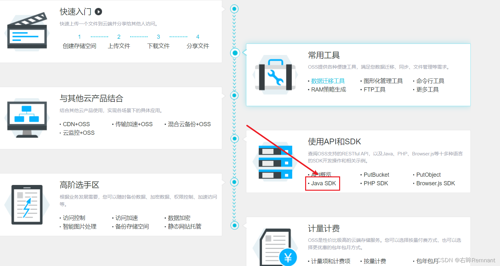Screen dimensions: 500x266
Task: Open the 备份存储空间 link
Action: tap(132, 227)
